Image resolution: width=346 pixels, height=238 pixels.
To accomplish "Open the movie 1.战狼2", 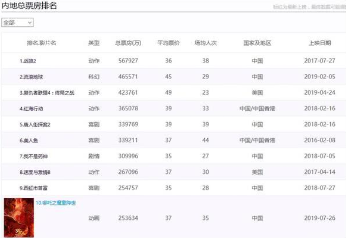I will (x=28, y=61).
